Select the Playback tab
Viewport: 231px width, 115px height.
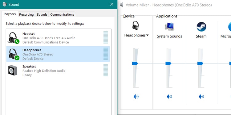(10, 14)
